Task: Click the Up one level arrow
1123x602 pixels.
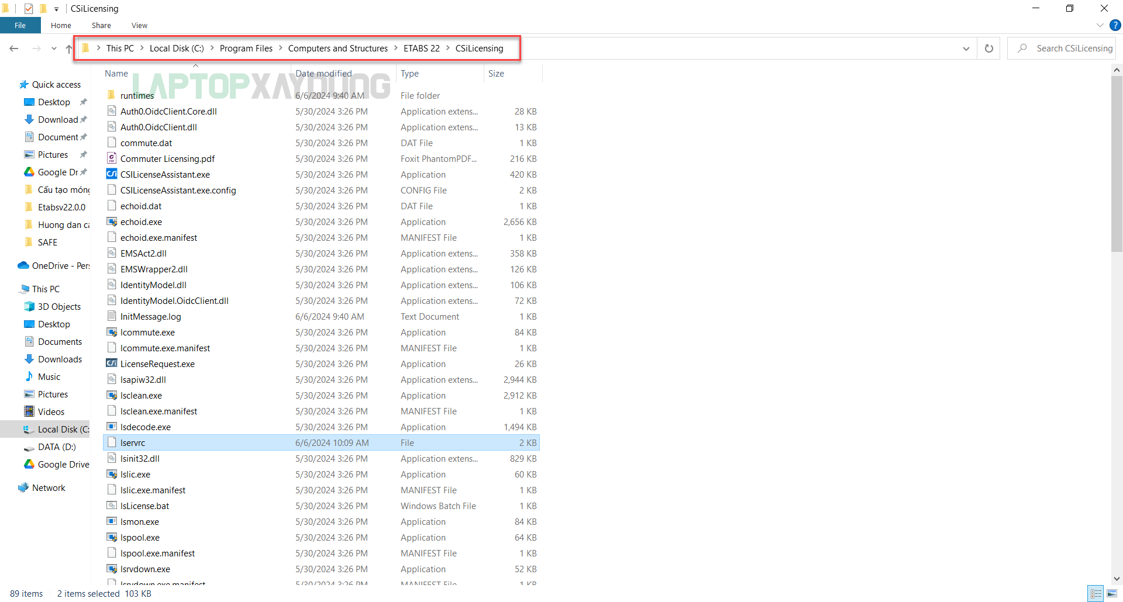Action: (69, 49)
